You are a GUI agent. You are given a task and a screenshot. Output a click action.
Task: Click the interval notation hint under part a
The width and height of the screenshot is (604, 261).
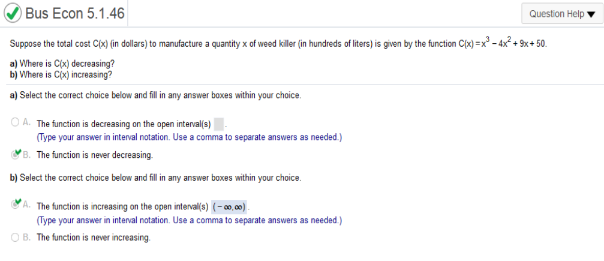[x=189, y=137]
